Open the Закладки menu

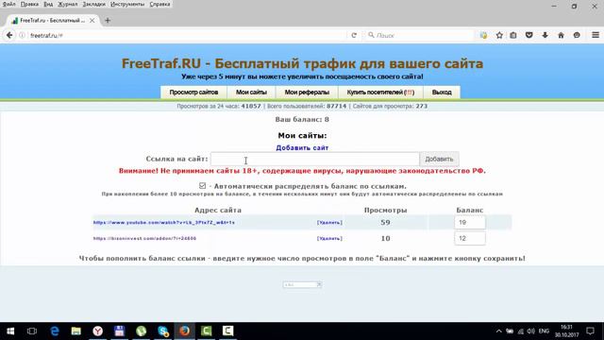(x=94, y=4)
